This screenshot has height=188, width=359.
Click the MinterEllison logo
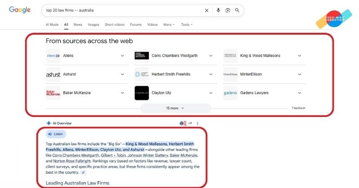tap(230, 74)
